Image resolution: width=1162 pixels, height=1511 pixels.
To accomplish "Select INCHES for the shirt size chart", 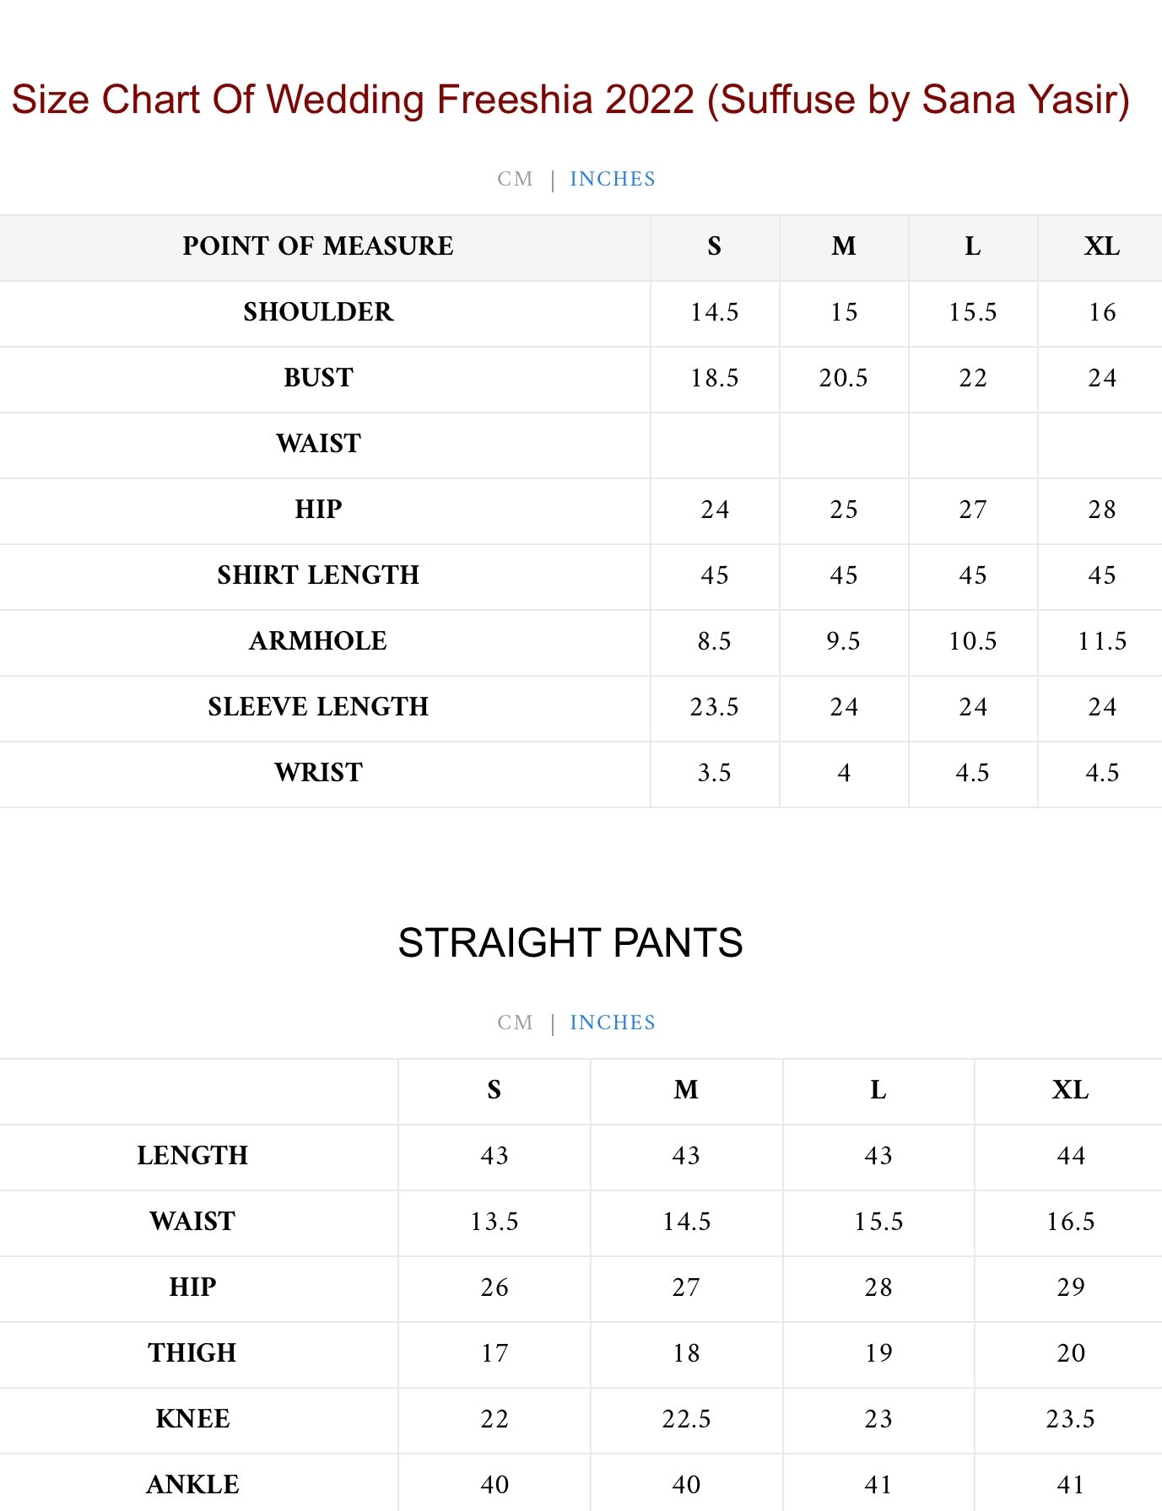I will (612, 179).
